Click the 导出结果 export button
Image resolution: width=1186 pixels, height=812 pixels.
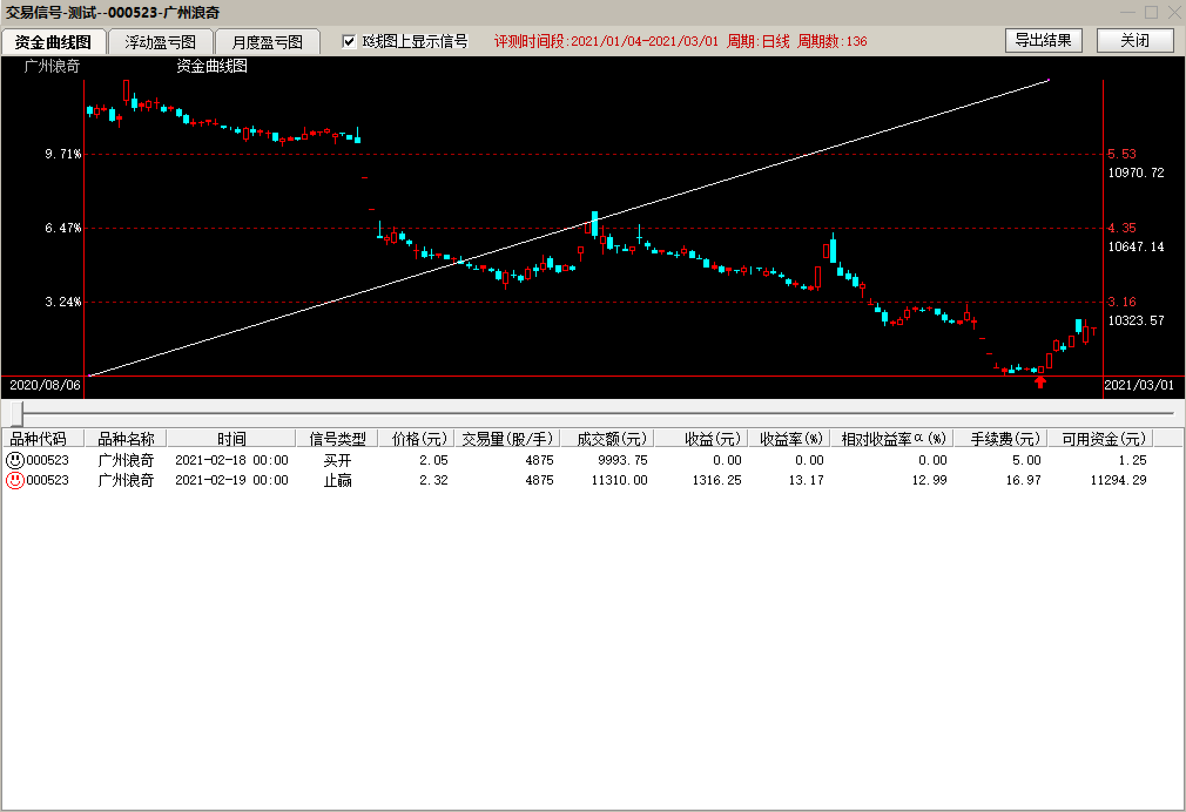1043,40
